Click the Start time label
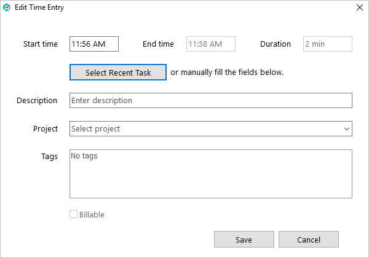The width and height of the screenshot is (369, 258). coord(41,44)
